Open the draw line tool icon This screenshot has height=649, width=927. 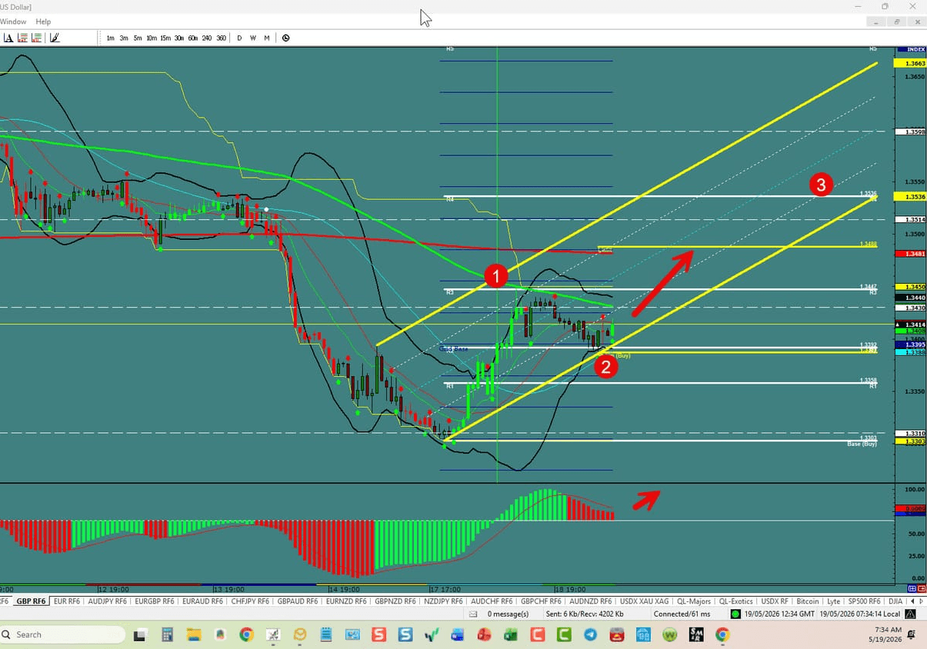pyautogui.click(x=55, y=38)
